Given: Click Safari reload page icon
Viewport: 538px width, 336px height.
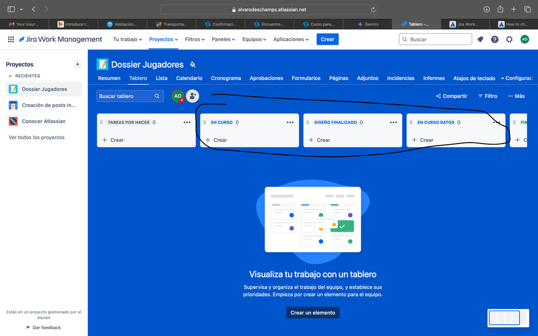Looking at the screenshot, I should pyautogui.click(x=373, y=10).
